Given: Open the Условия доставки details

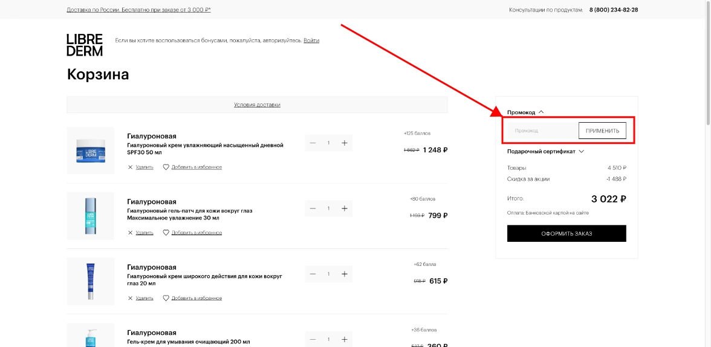Looking at the screenshot, I should 257,105.
